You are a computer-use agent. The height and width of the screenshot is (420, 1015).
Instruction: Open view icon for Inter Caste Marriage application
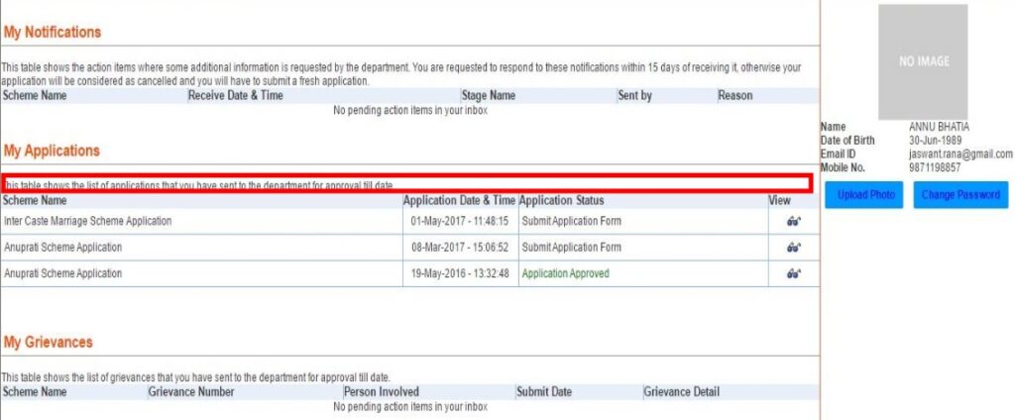793,221
